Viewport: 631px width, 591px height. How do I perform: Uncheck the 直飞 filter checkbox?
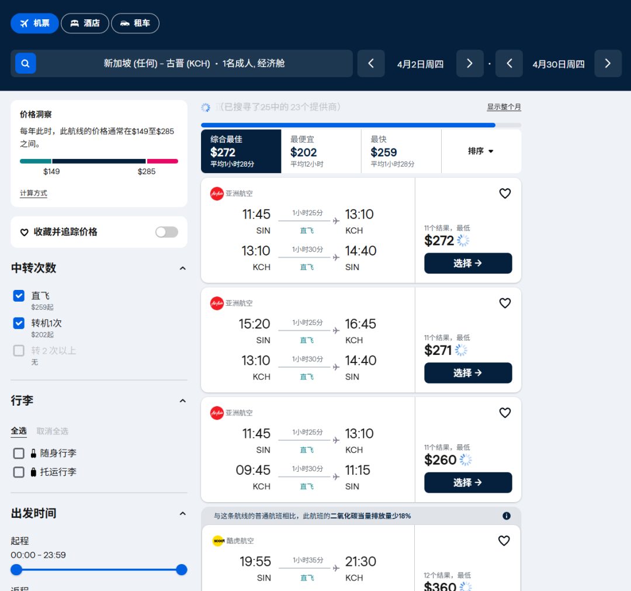pyautogui.click(x=19, y=296)
